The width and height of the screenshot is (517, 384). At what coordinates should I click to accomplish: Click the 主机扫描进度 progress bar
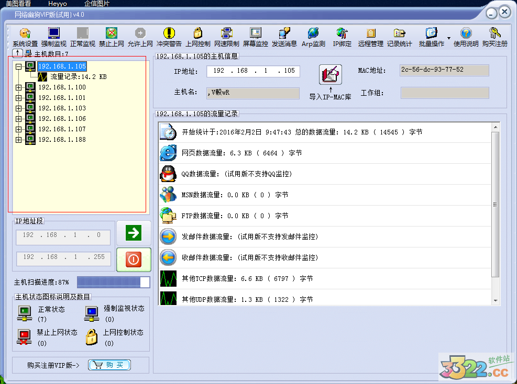(x=114, y=282)
